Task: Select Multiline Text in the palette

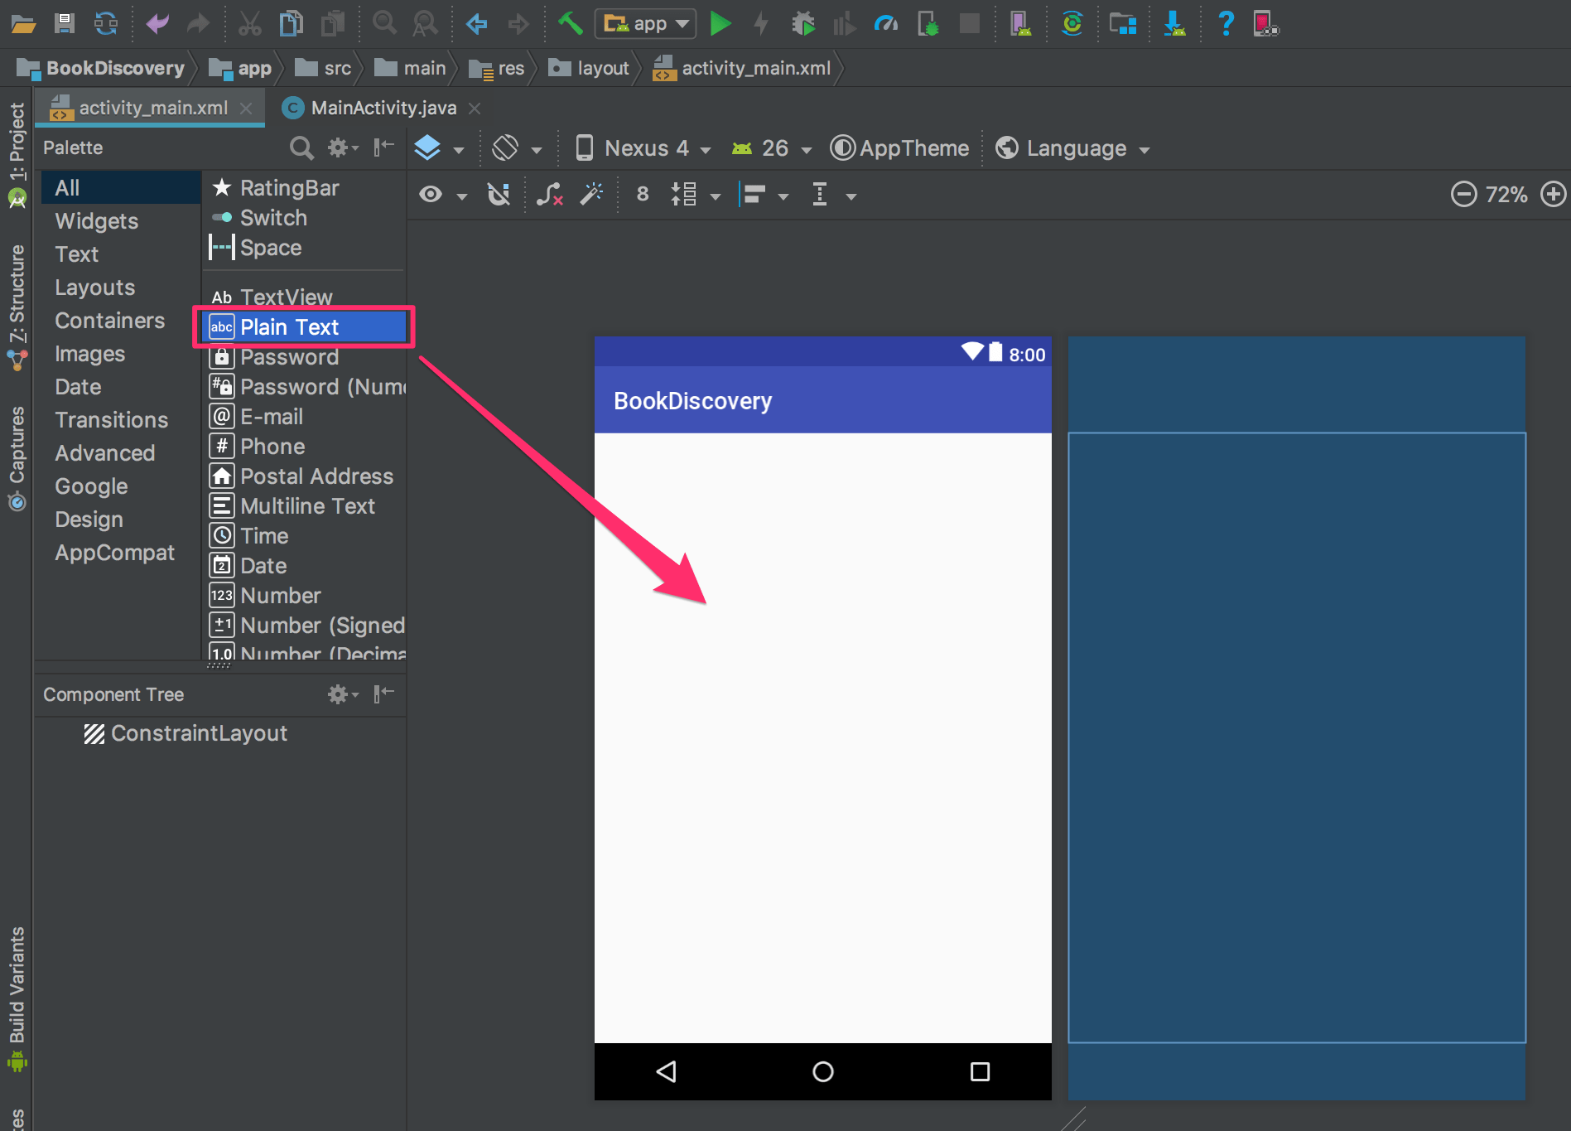Action: click(307, 505)
